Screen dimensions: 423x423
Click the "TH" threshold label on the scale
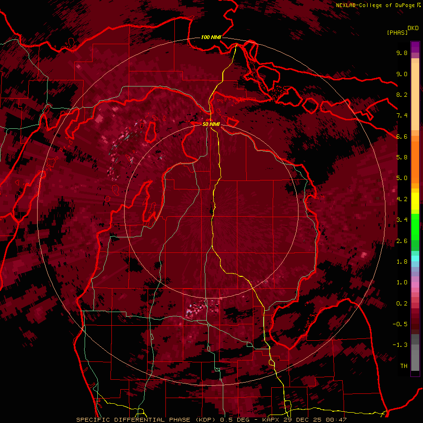(x=404, y=366)
